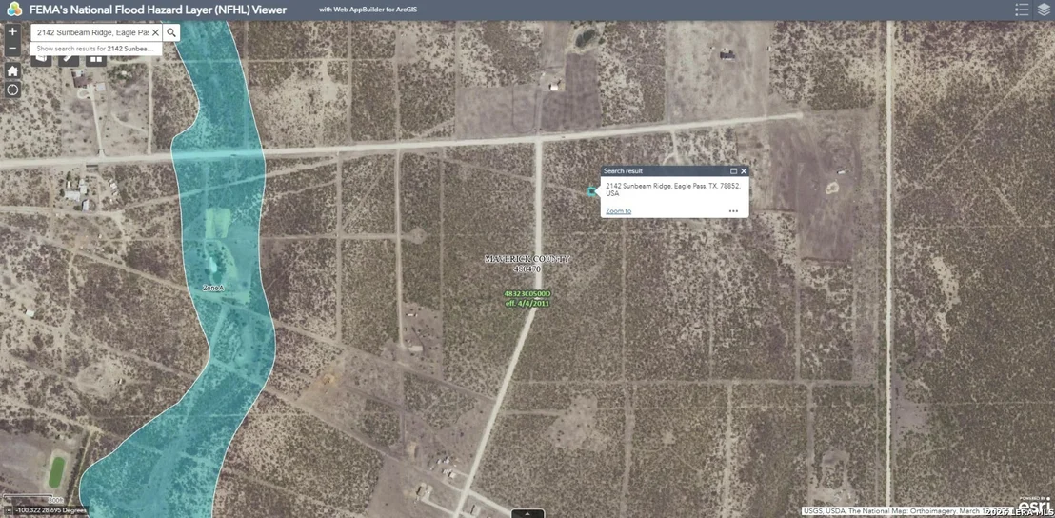
Task: Click inside the address search field
Action: (91, 32)
